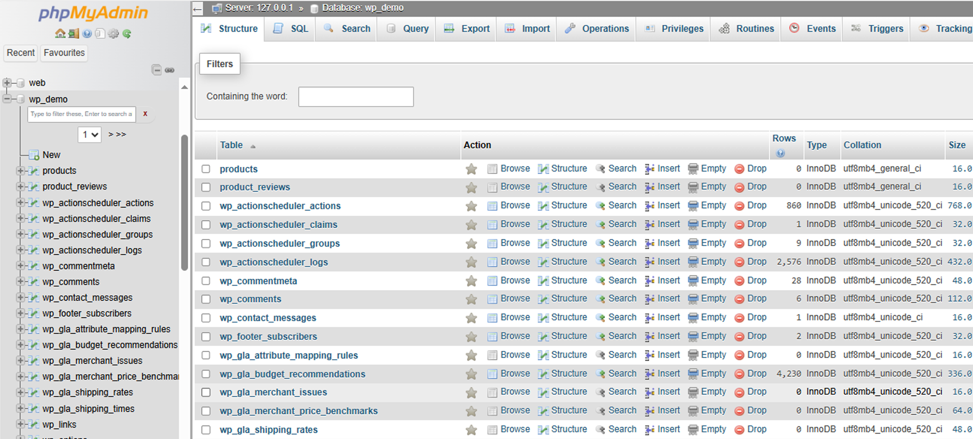Click Browse for wp_commentmeta table
The height and width of the screenshot is (439, 973).
pyautogui.click(x=508, y=281)
